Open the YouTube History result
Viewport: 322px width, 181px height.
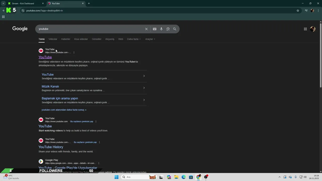pos(51,147)
